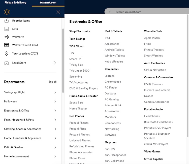Image resolution: width=189 pixels, height=164 pixels.
Task: Close the side menu with X icon
Action: pos(58,12)
